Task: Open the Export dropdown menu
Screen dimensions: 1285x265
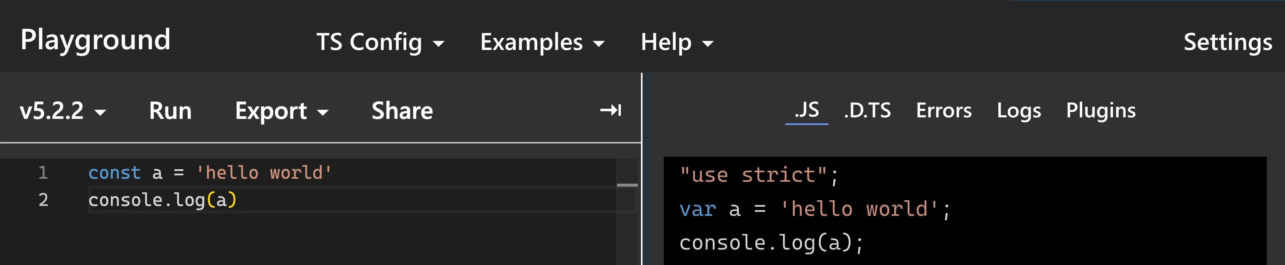Action: pyautogui.click(x=281, y=111)
